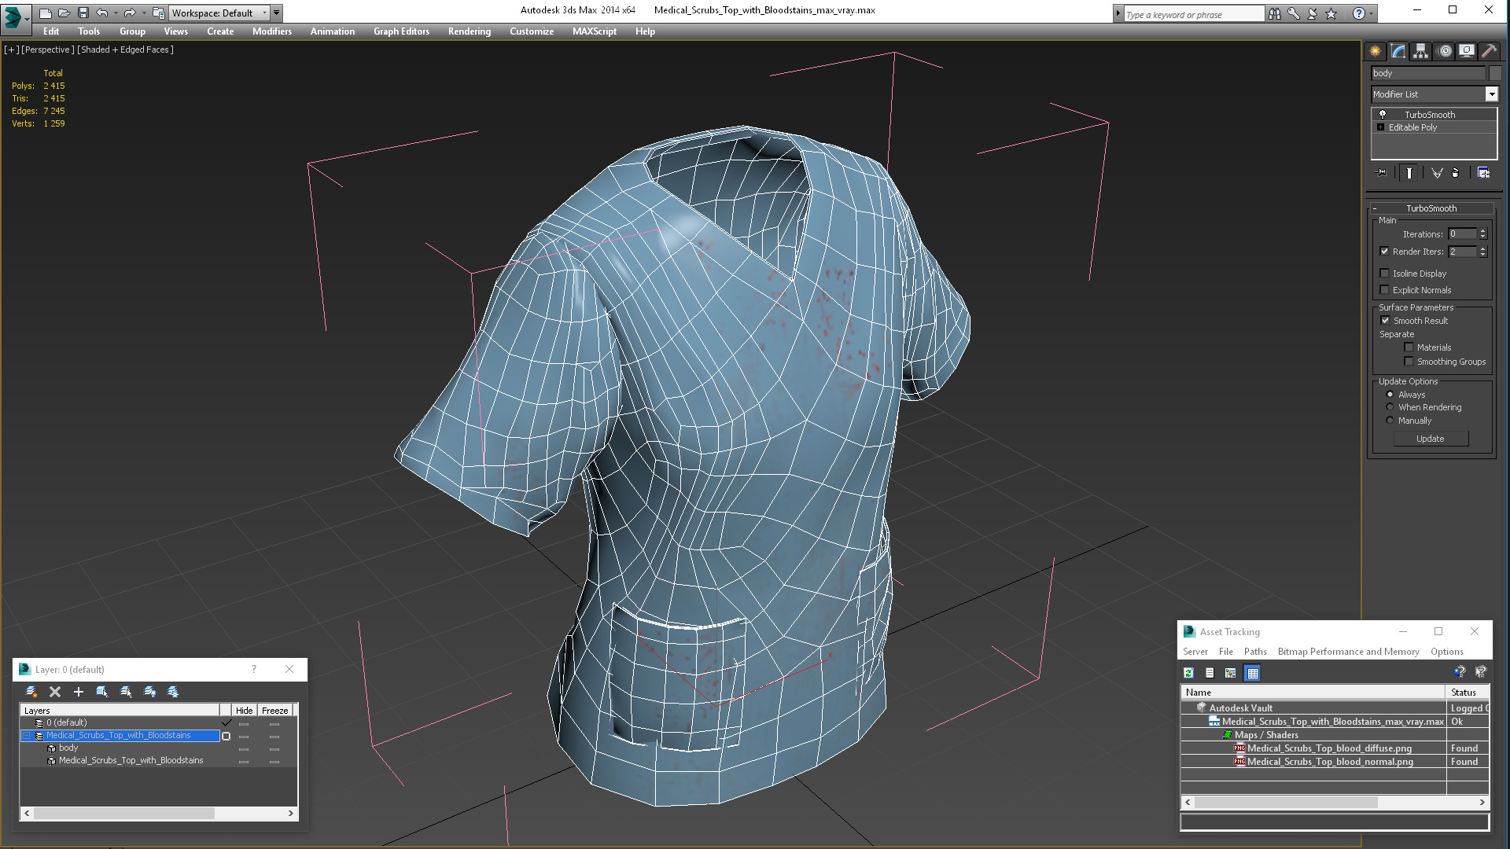The height and width of the screenshot is (849, 1510).
Task: Click the TurboSmooth Update button
Action: pyautogui.click(x=1430, y=439)
